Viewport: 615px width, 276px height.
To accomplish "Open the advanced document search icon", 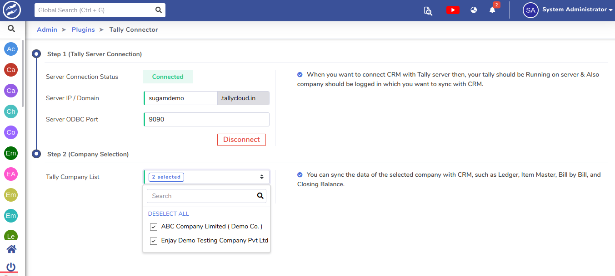I will pos(428,10).
